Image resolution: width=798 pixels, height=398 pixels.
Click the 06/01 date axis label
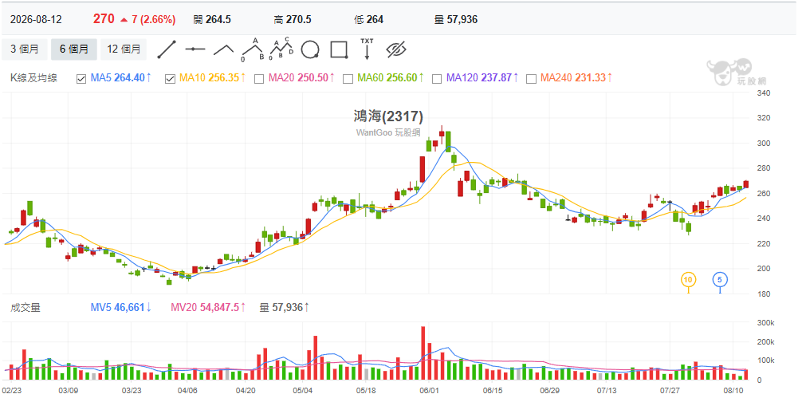coord(429,390)
